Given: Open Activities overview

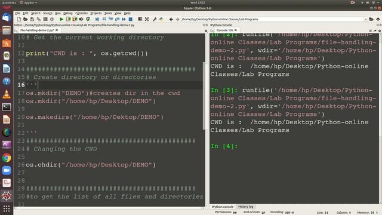Looking at the screenshot, I should [9, 2].
